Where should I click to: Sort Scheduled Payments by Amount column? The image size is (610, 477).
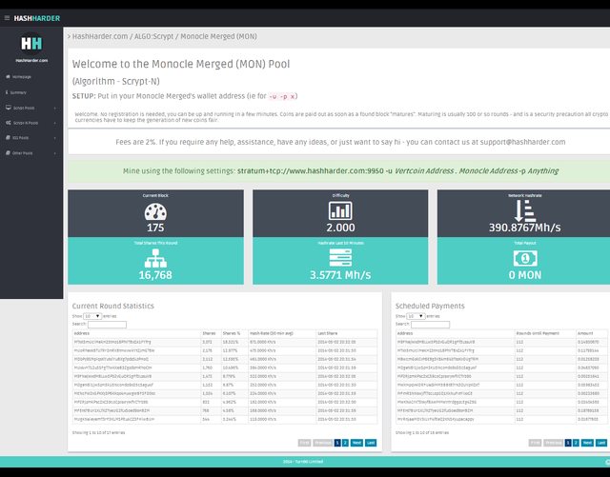click(591, 333)
